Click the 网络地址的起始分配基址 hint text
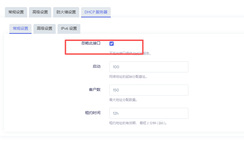Viewport: 244px width, 143px height. pos(128,76)
